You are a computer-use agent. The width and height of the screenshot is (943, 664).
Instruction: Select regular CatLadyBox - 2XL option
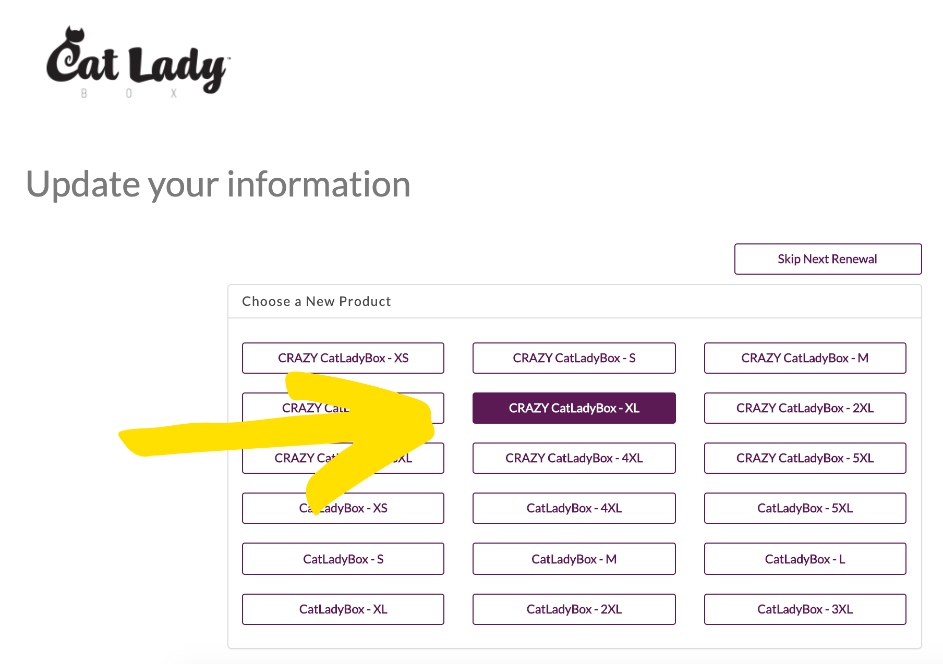tap(574, 609)
